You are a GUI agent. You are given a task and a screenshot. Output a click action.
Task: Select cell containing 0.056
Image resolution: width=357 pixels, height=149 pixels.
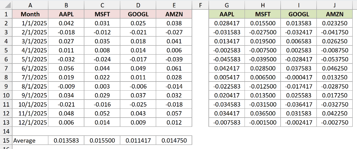point(66,68)
